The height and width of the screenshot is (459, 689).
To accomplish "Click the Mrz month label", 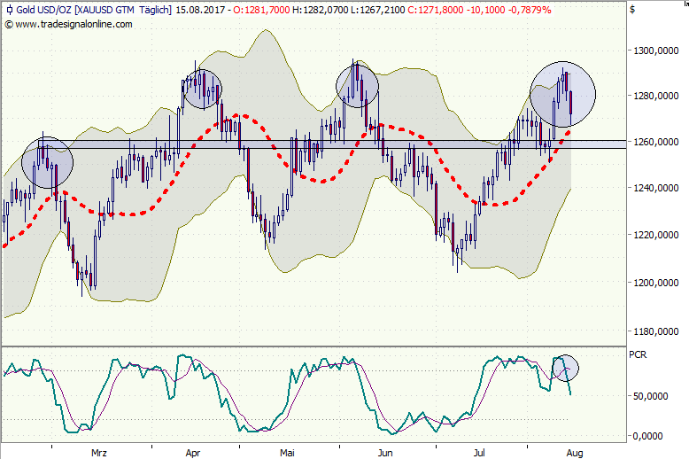I will coord(99,453).
